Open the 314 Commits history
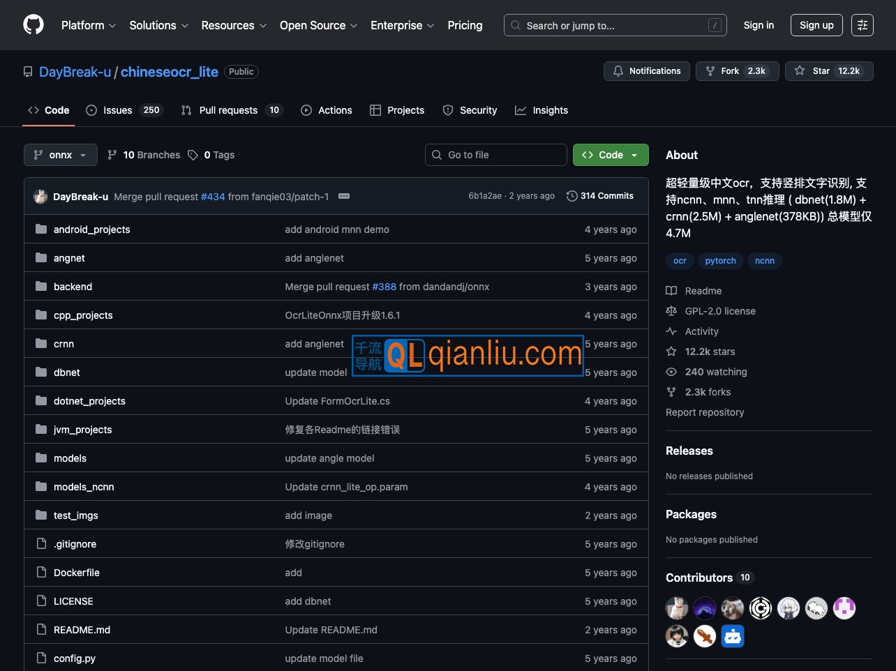The image size is (896, 671). pos(600,196)
